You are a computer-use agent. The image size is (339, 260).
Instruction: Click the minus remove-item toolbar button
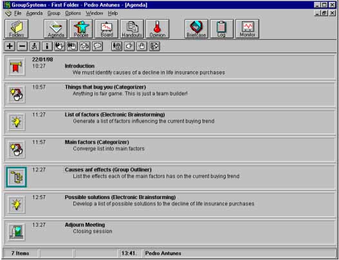22,46
